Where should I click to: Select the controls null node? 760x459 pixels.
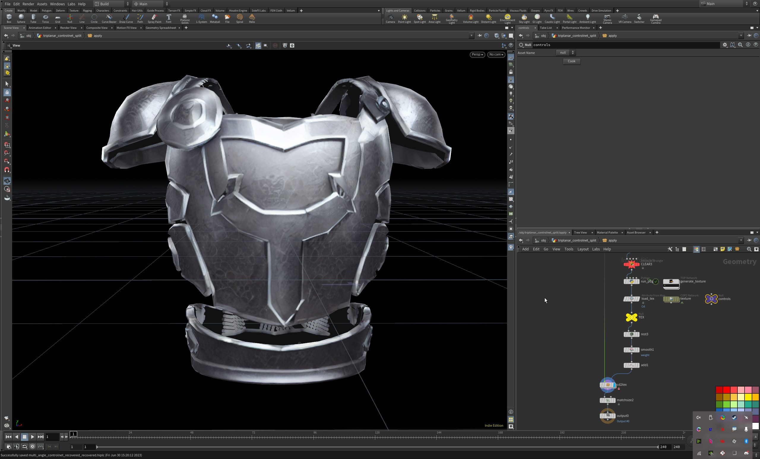[x=711, y=299]
